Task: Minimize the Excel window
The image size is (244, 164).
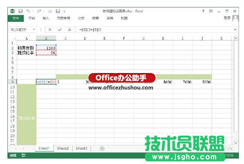Action: point(219,11)
